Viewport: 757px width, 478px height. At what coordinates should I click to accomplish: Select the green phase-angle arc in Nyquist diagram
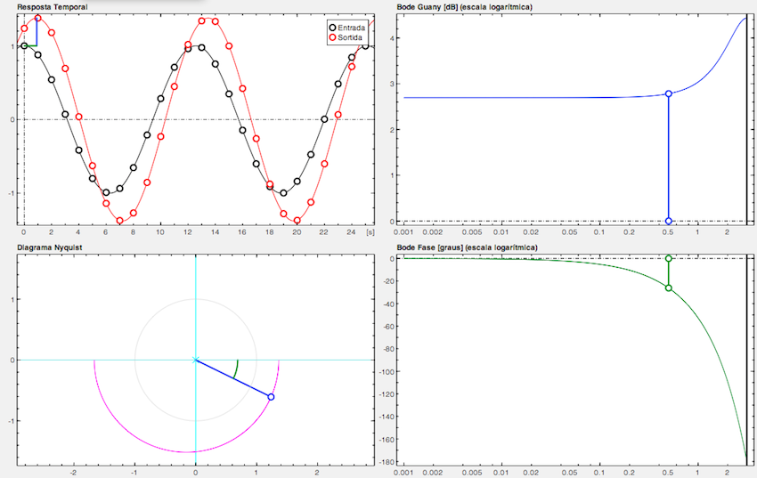click(x=236, y=369)
